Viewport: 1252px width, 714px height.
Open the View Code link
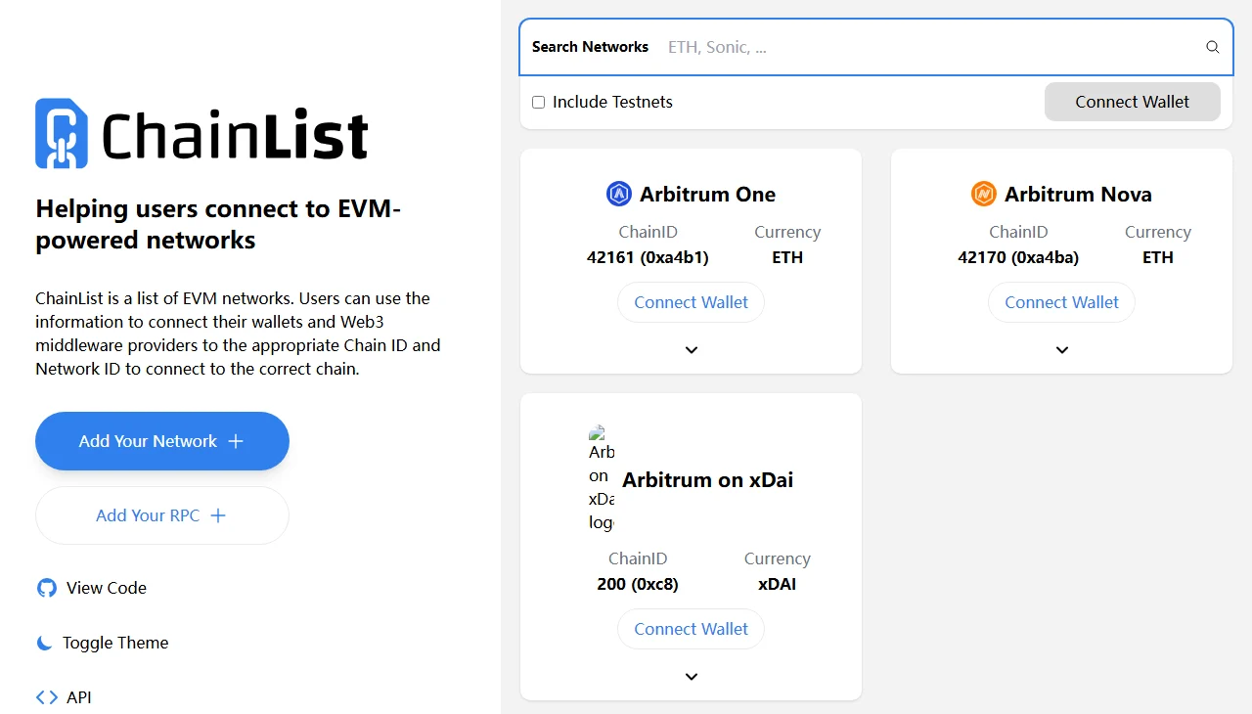(92, 588)
